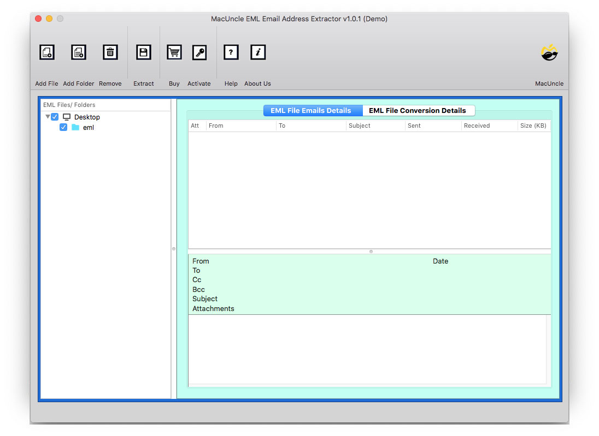
Task: Click the email body preview area
Action: [367, 349]
